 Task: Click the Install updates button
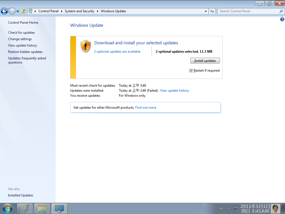[205, 60]
